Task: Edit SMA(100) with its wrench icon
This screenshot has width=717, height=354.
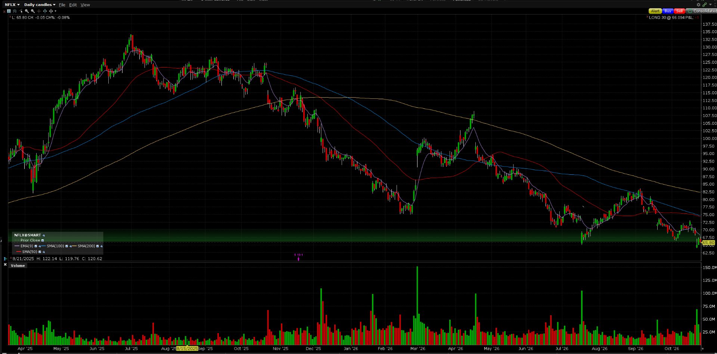Action: 71,246
